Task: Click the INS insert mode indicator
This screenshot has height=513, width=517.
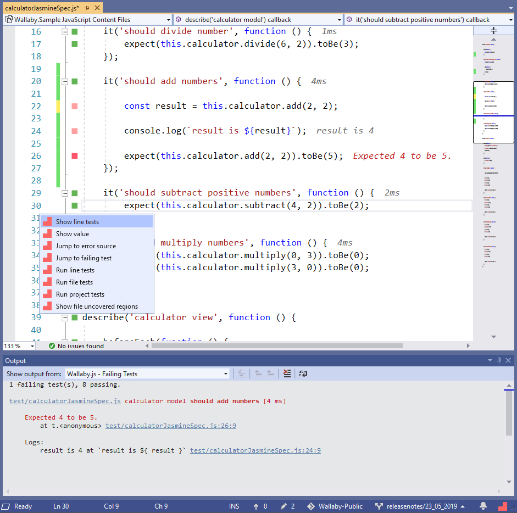Action: (234, 506)
